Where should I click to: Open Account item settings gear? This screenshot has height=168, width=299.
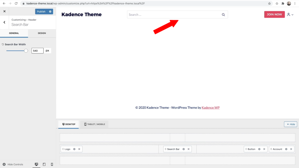[x=286, y=149]
